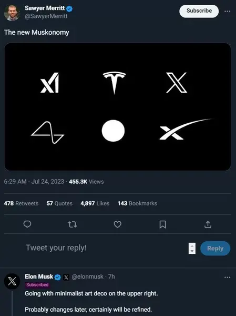
Task: View the 478 Retweets list
Action: 21,203
